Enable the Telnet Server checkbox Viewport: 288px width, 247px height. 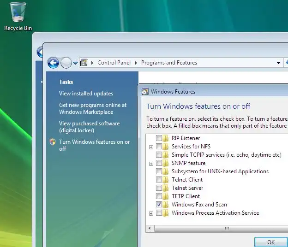pyautogui.click(x=159, y=188)
